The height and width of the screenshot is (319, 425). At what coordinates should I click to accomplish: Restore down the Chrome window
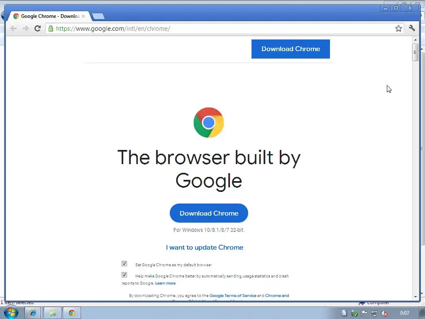click(396, 8)
